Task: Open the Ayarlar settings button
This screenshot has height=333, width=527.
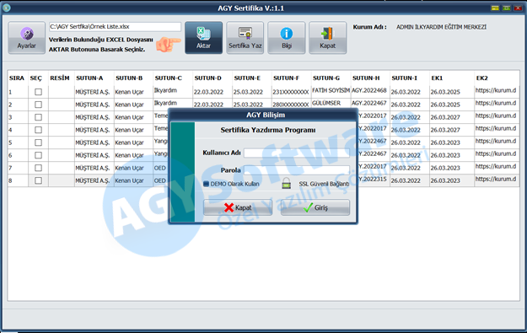Action: pyautogui.click(x=26, y=38)
